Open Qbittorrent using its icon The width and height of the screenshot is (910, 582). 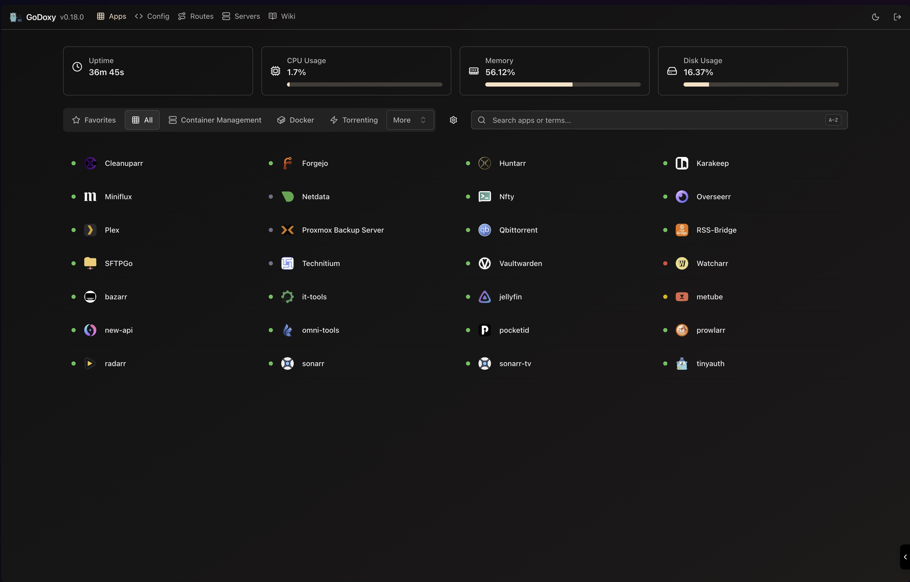coord(484,230)
